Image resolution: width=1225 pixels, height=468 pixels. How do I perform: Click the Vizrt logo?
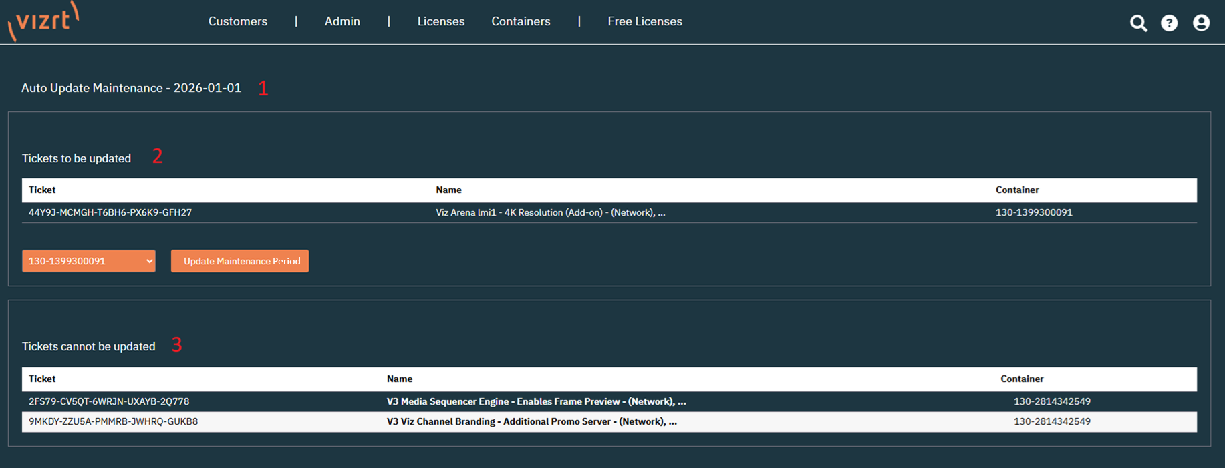44,21
